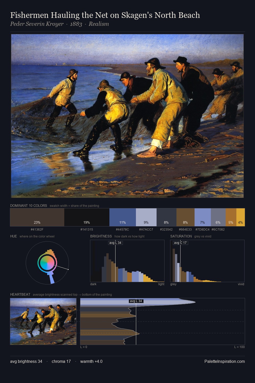
Task: Choose the pale lavender 9% swatch
Action: [146, 217]
